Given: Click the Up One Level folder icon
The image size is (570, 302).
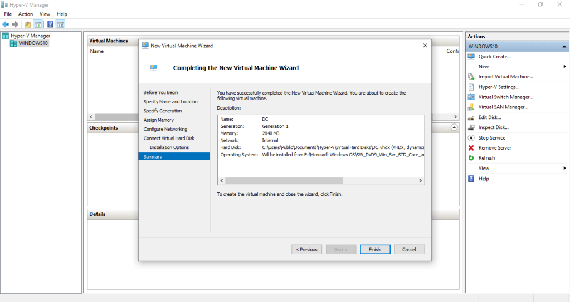Looking at the screenshot, I should point(28,24).
